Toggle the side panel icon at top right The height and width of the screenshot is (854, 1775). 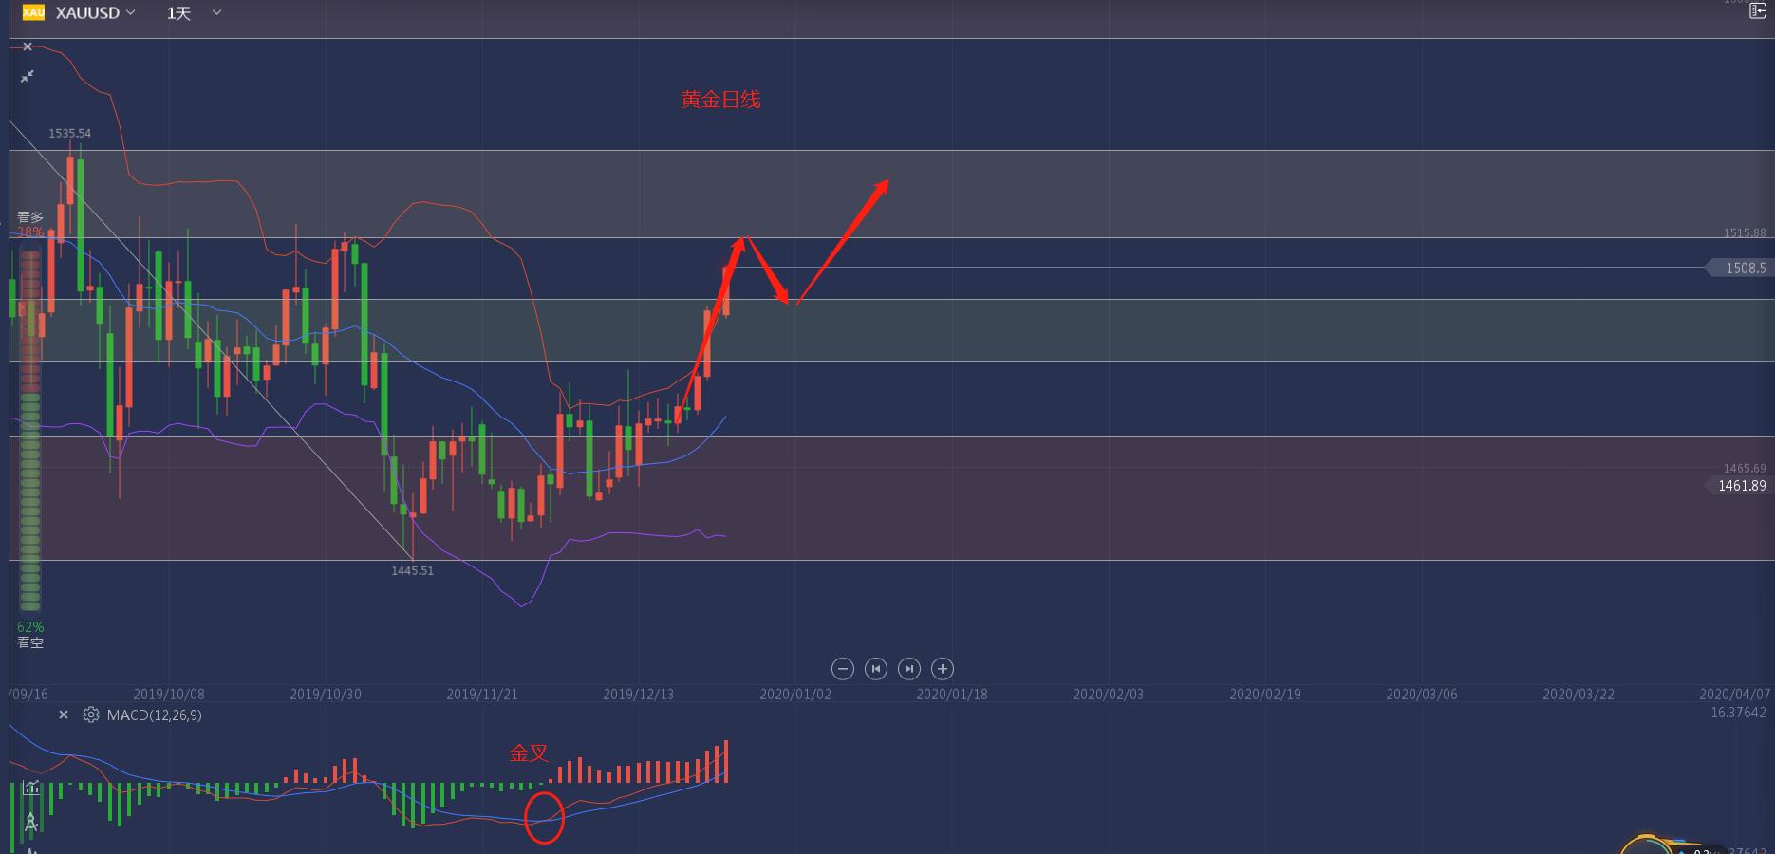1757,10
